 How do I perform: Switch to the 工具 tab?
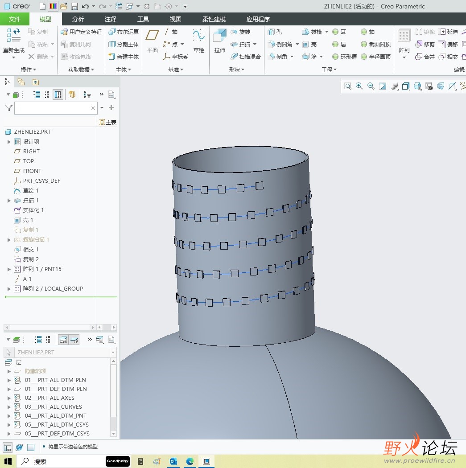[143, 19]
